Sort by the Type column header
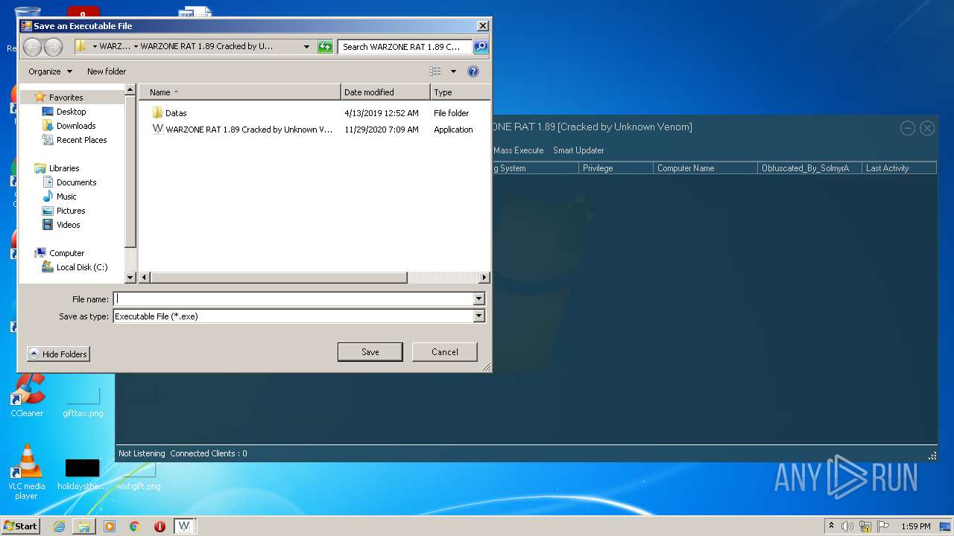The image size is (954, 536). click(x=460, y=92)
